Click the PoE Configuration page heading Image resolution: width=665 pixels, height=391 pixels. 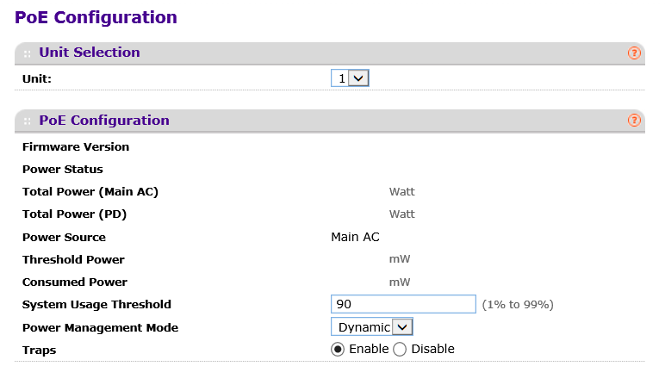pyautogui.click(x=96, y=17)
